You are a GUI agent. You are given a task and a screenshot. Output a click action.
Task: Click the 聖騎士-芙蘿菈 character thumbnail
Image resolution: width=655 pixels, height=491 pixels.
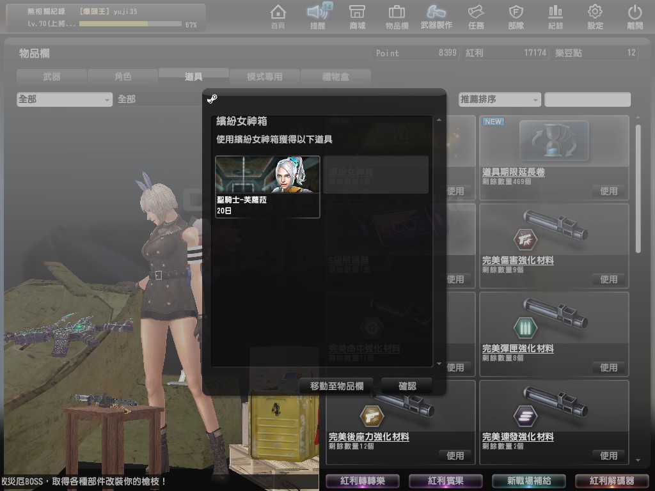tap(267, 175)
